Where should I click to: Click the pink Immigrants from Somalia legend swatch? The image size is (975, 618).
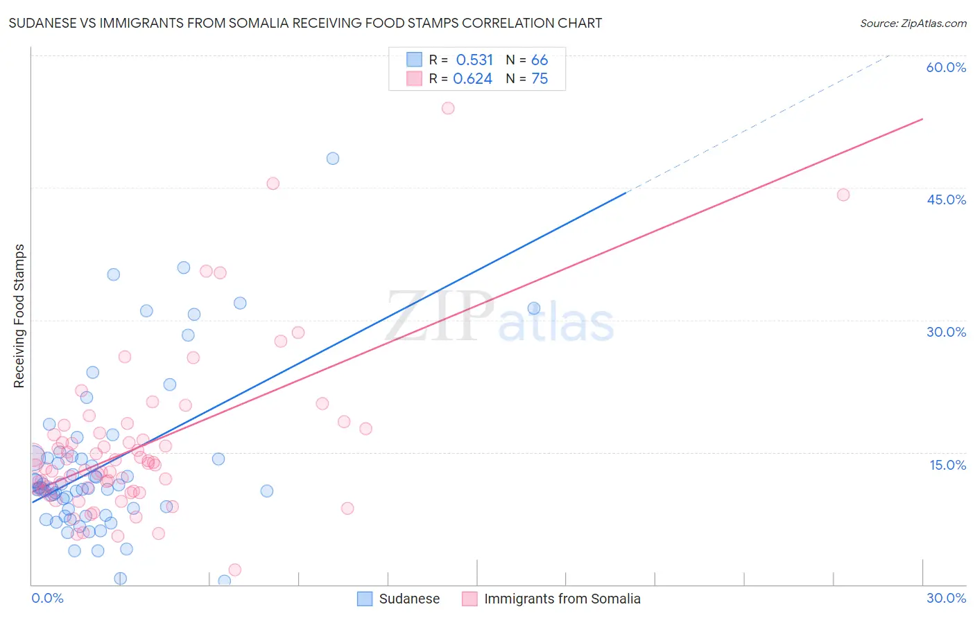click(x=469, y=599)
